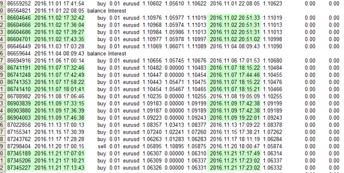This screenshot has width=344, height=173.
Task: Click highlighted ticket 86903839
Action: (19, 103)
